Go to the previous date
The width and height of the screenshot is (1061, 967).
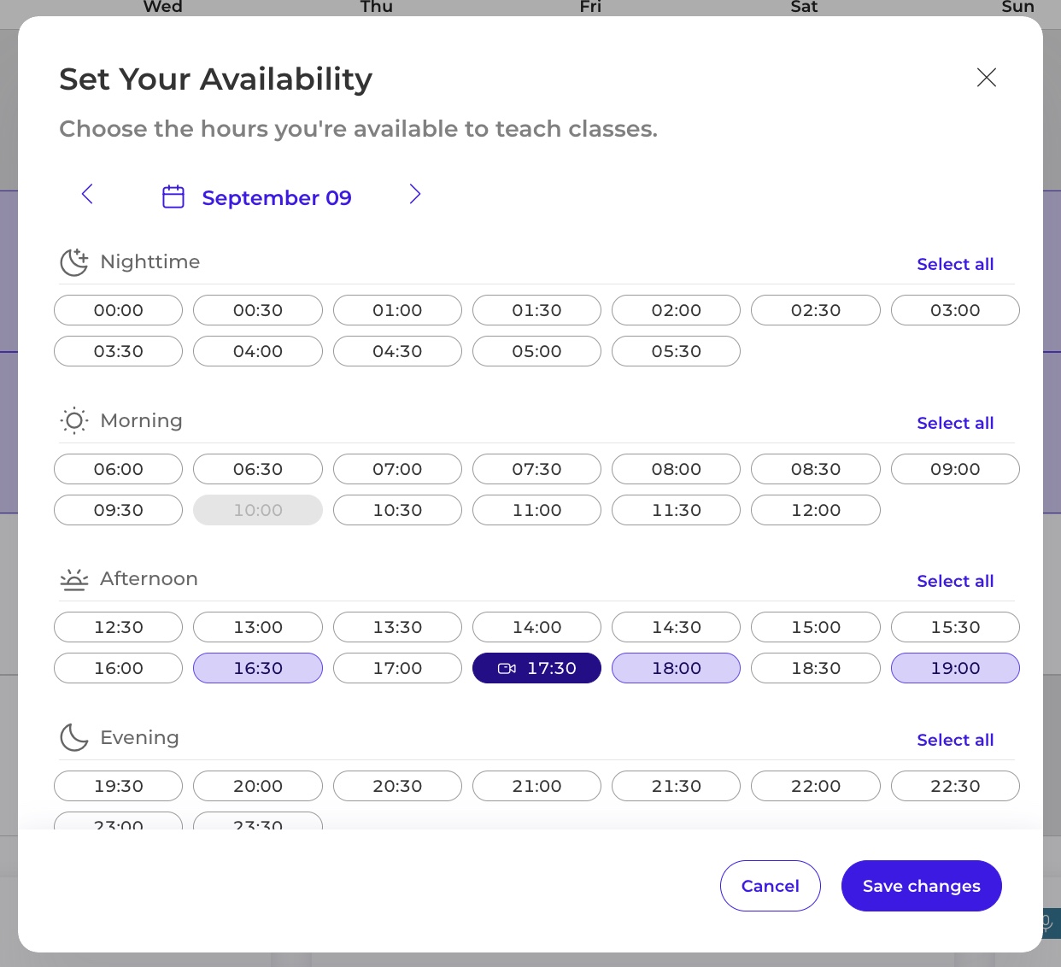tap(87, 195)
